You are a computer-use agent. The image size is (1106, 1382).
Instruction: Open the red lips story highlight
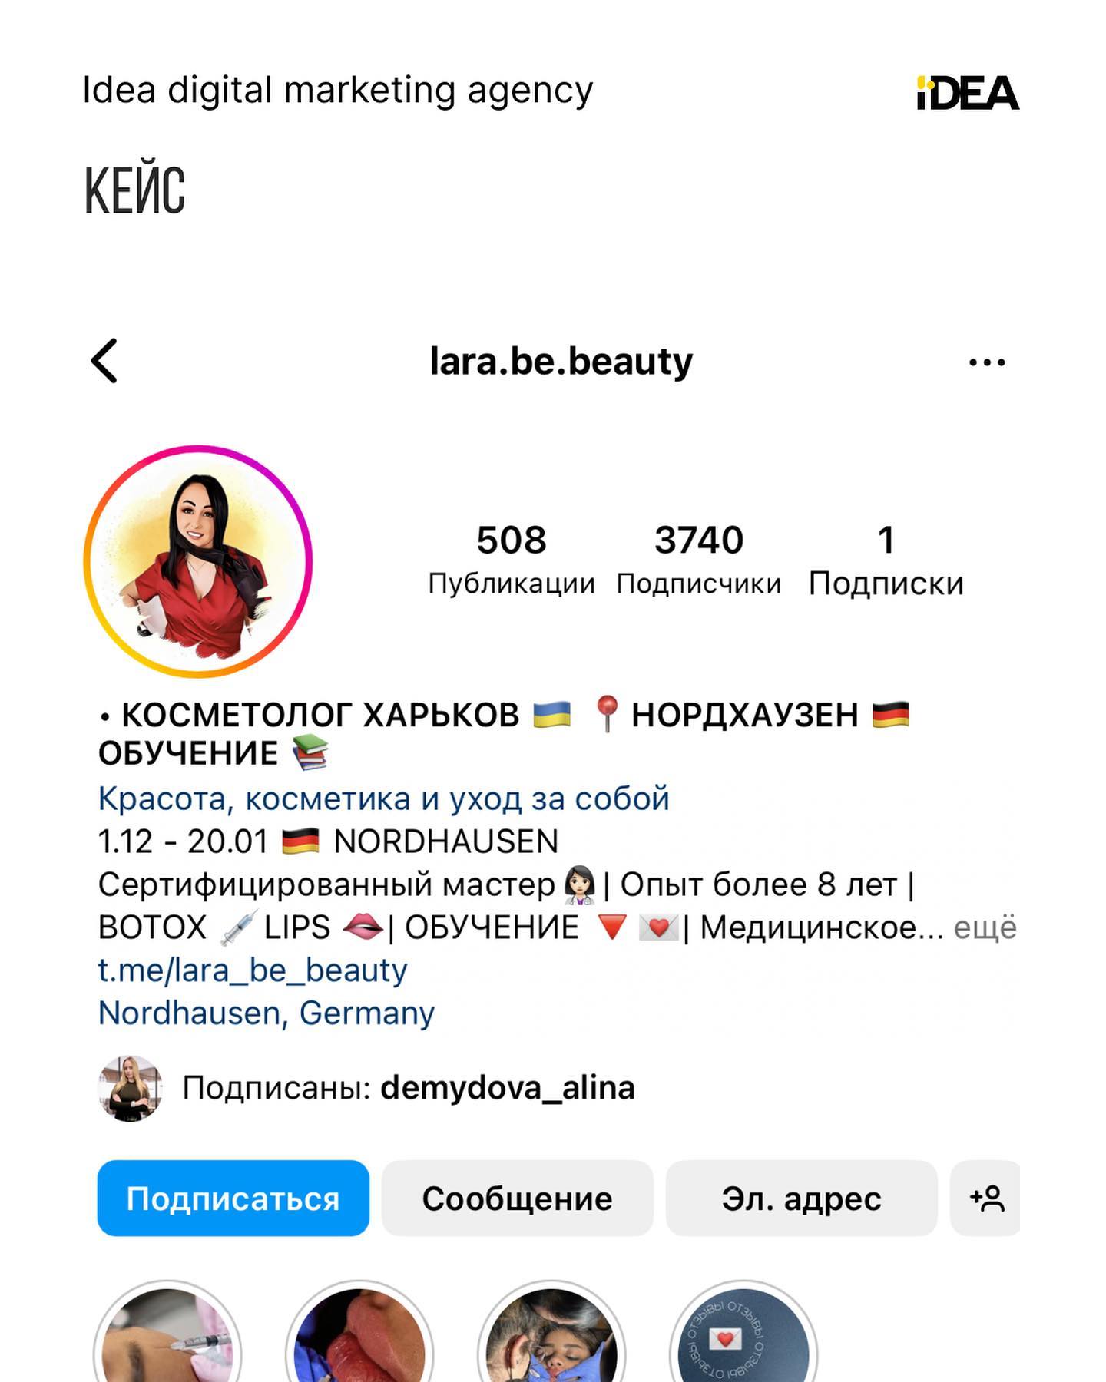(359, 1332)
